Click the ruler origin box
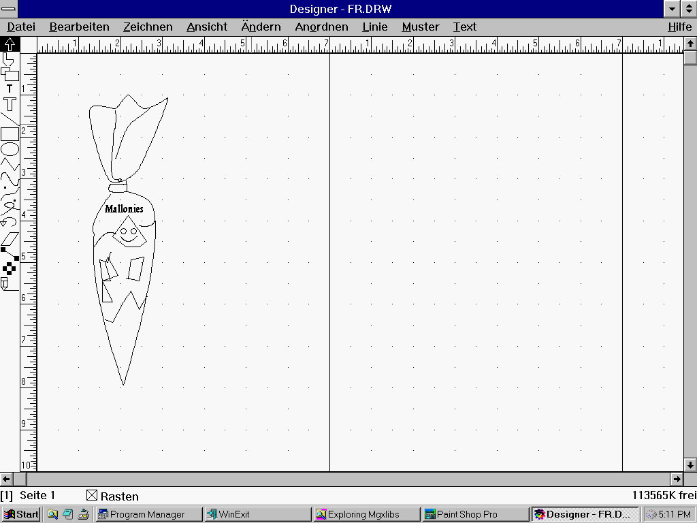Image resolution: width=697 pixels, height=523 pixels. [29, 45]
